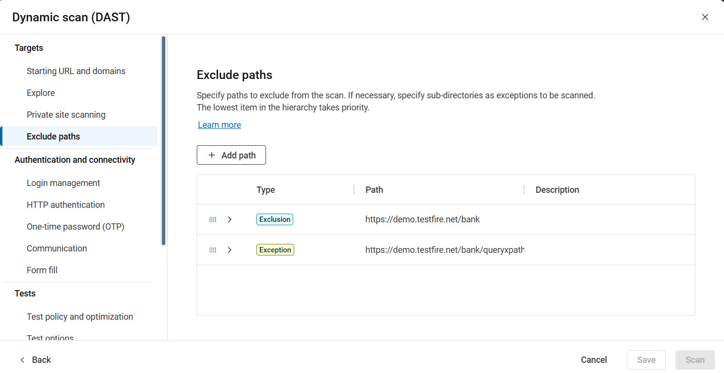This screenshot has width=724, height=373.
Task: Click the drag handle on the Exclusion row
Action: coord(212,219)
